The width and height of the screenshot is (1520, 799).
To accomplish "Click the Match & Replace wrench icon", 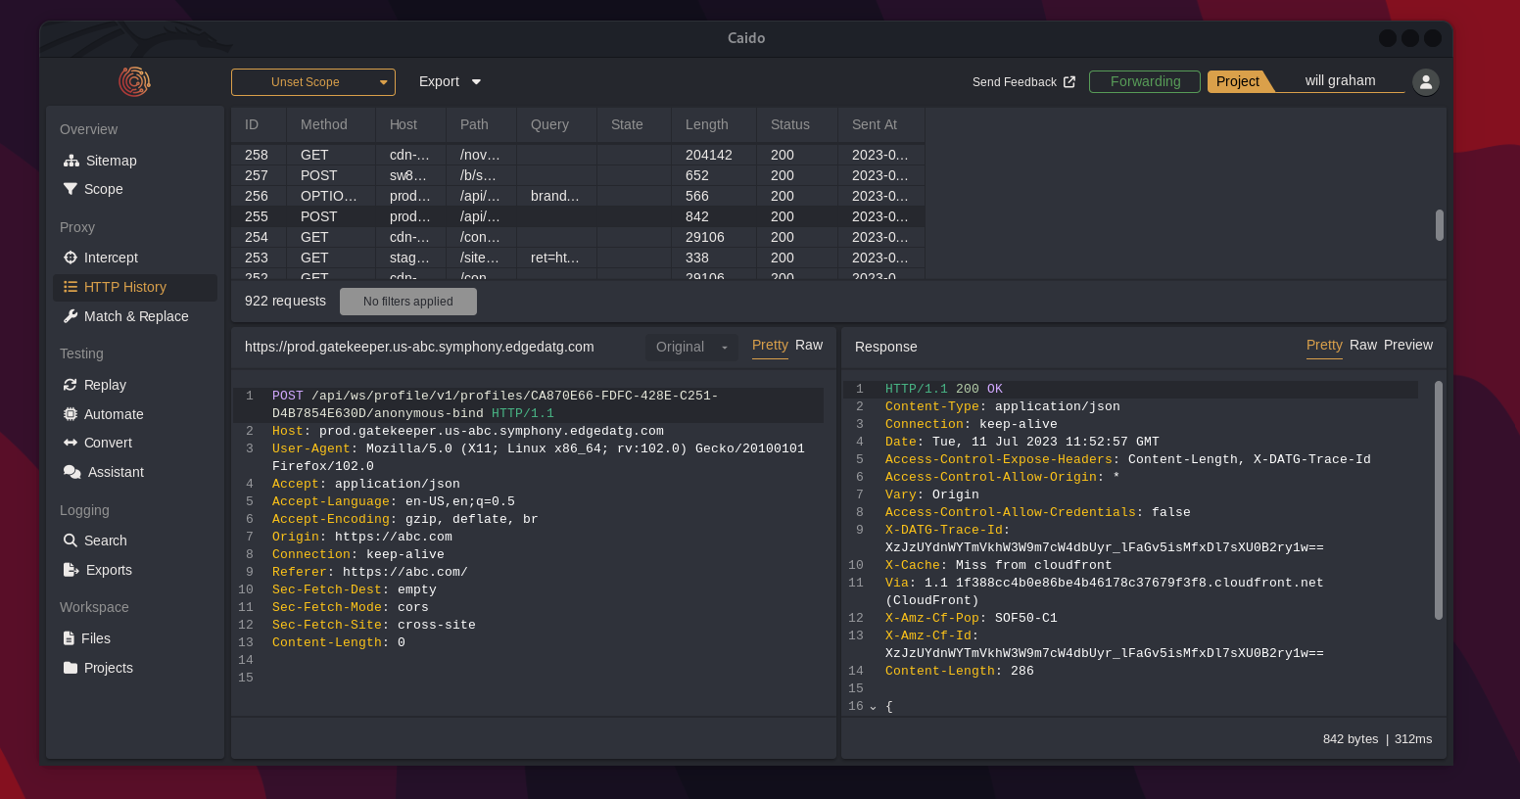I will tap(71, 316).
